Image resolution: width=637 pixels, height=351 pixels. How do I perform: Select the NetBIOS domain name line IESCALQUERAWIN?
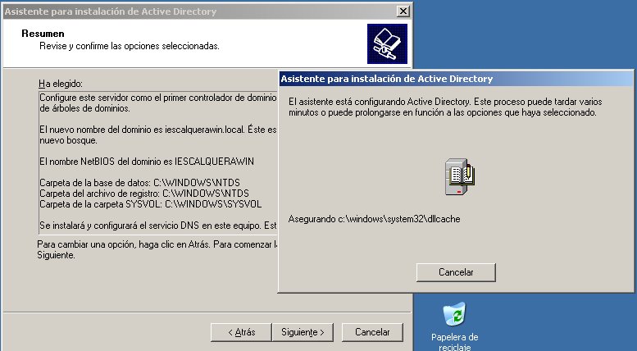[x=147, y=162]
